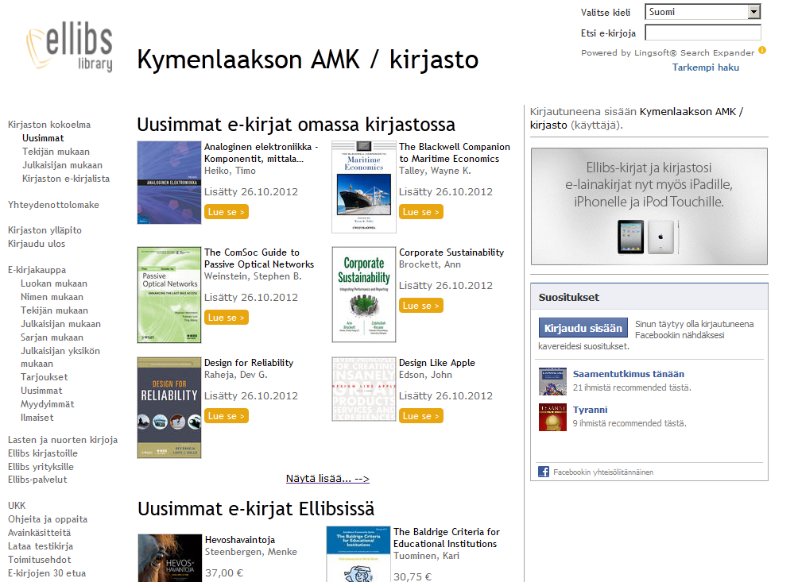This screenshot has width=798, height=582.
Task: Click Lue se for Design Like Apple
Action: coord(421,416)
